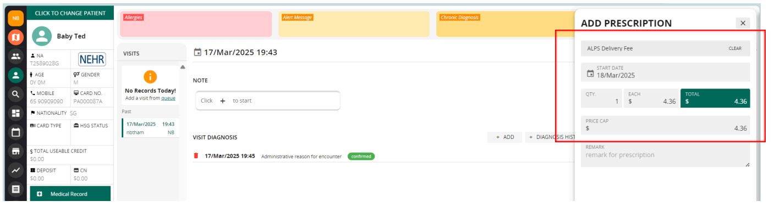774x212 pixels.
Task: Open the store icon in sidebar
Action: (x=16, y=152)
